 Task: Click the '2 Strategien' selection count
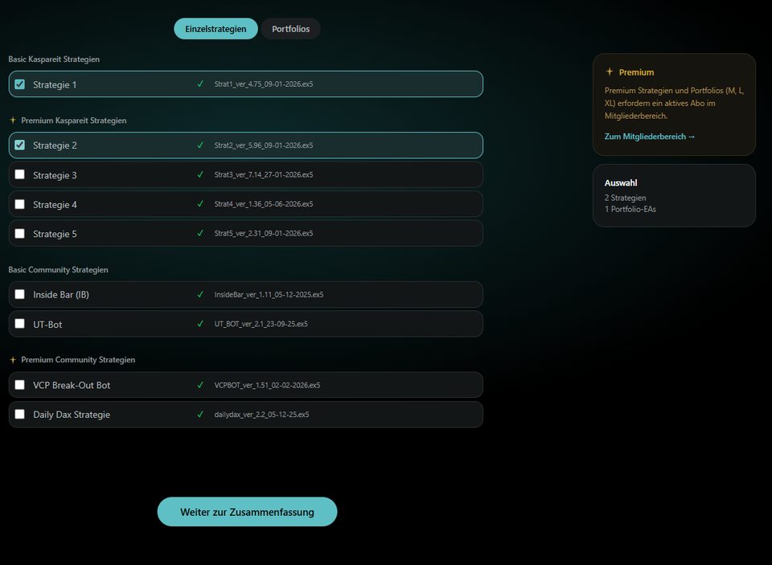[626, 198]
